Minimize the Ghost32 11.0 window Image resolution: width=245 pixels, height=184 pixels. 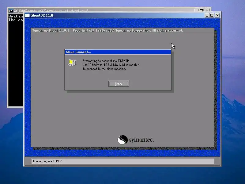(206, 15)
